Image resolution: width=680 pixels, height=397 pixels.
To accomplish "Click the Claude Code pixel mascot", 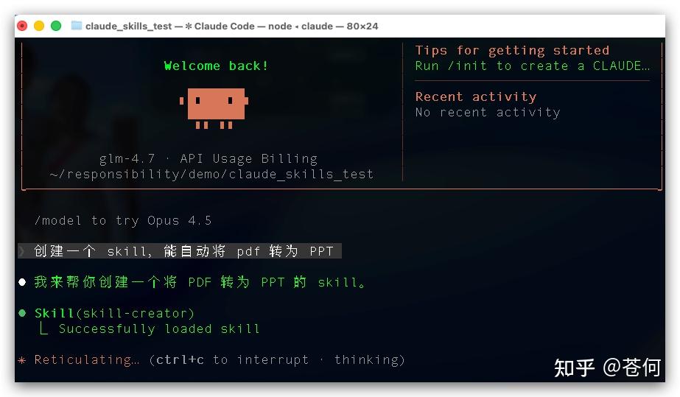I will pyautogui.click(x=214, y=108).
